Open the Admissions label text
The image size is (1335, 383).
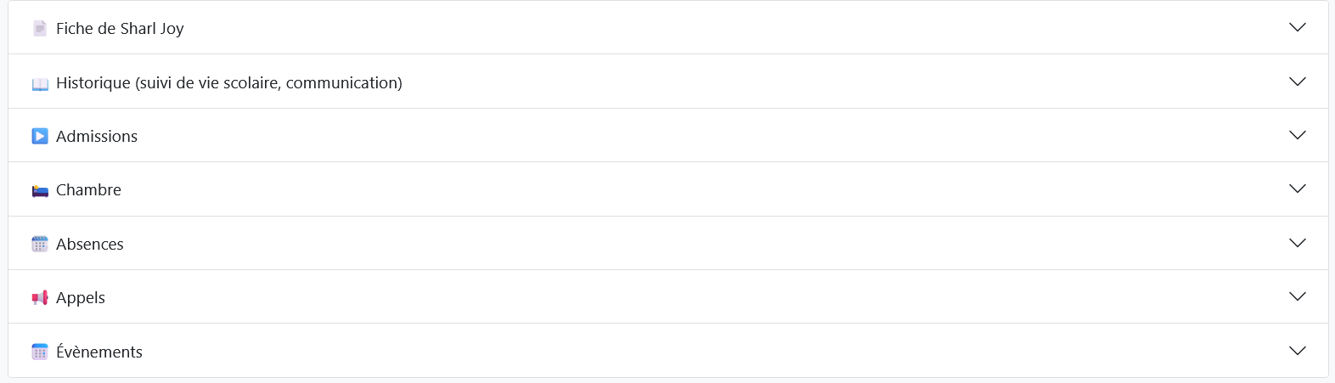click(97, 137)
